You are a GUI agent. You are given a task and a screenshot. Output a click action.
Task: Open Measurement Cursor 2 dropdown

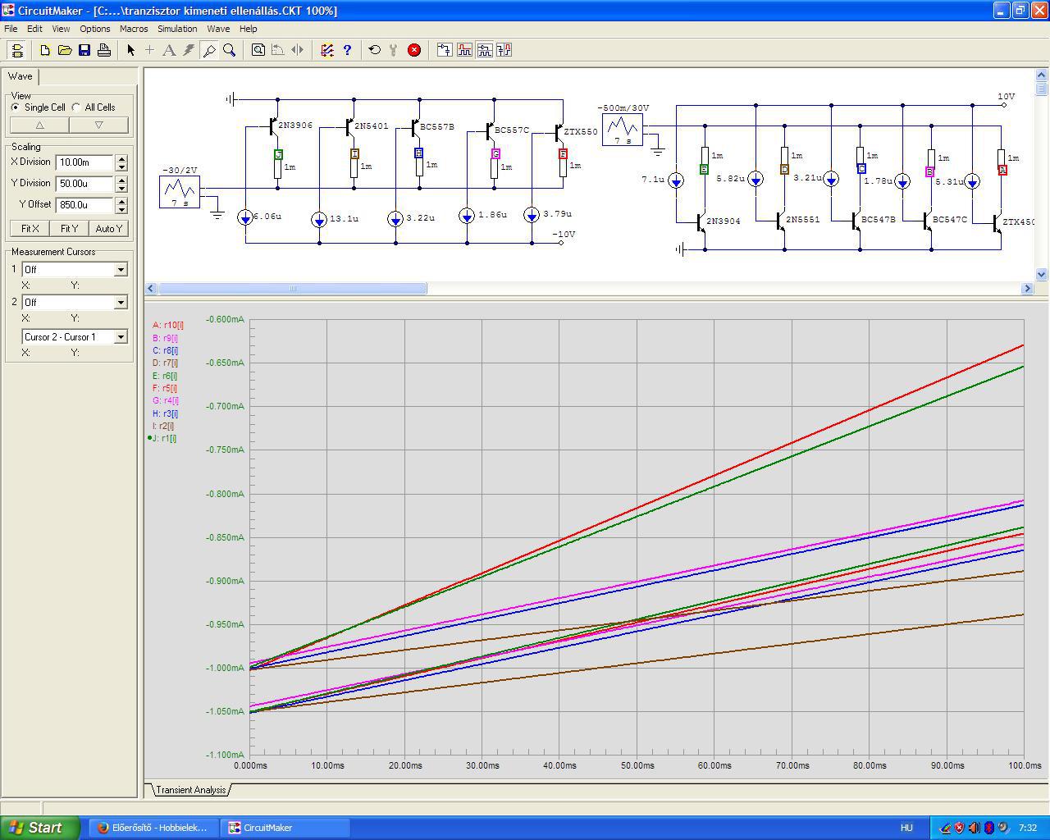point(121,302)
